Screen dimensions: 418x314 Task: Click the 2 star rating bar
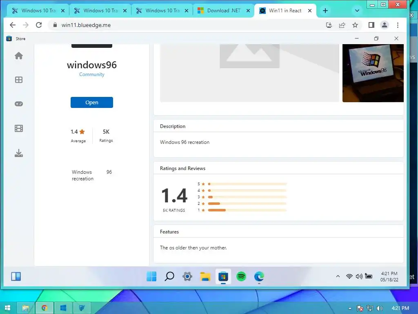point(247,204)
